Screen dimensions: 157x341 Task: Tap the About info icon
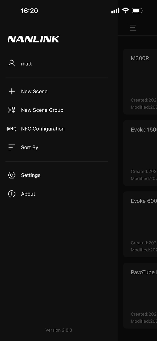point(11,194)
